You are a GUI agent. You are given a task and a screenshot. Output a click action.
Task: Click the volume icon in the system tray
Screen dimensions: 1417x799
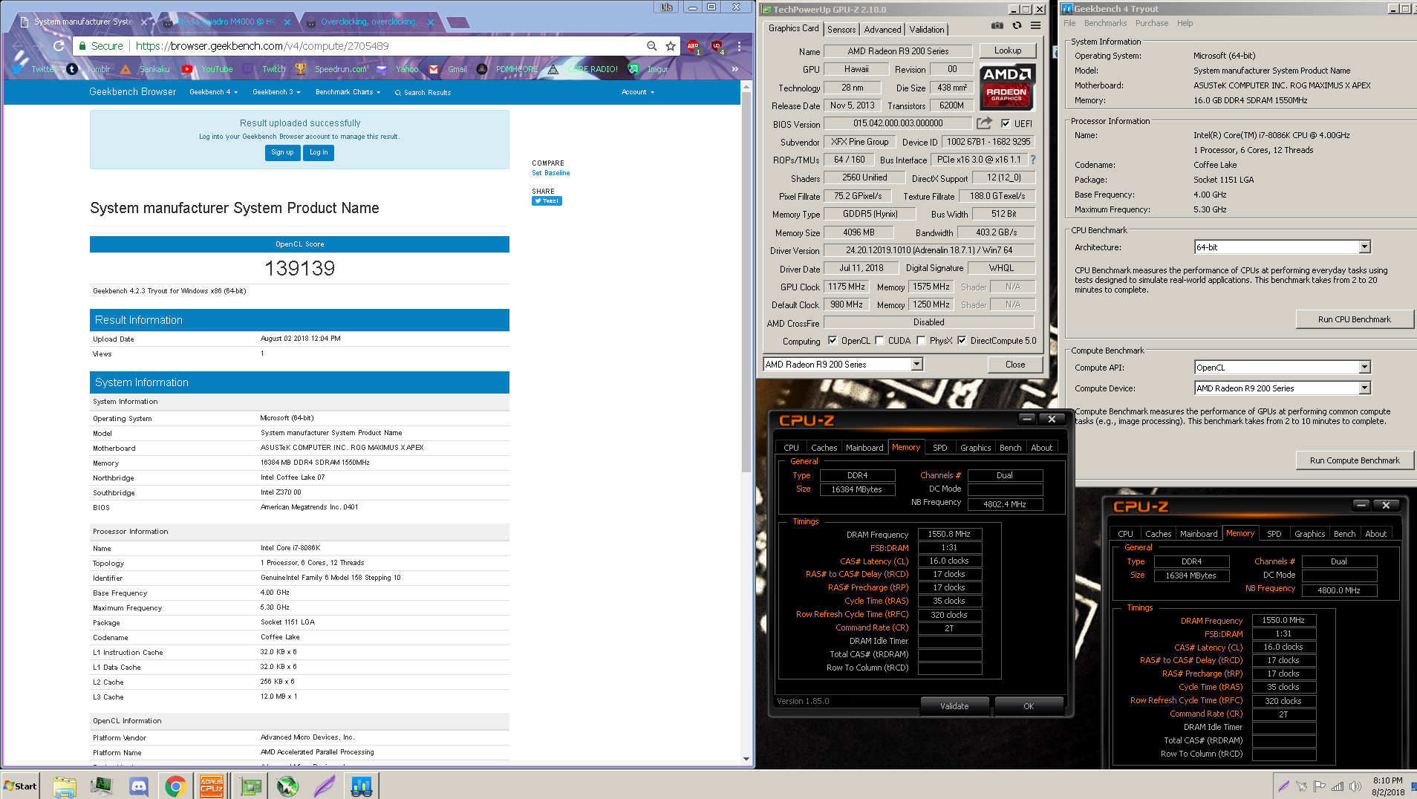tap(1355, 786)
